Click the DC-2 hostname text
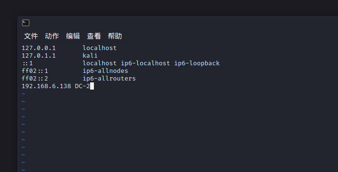The width and height of the screenshot is (338, 172). tap(82, 86)
